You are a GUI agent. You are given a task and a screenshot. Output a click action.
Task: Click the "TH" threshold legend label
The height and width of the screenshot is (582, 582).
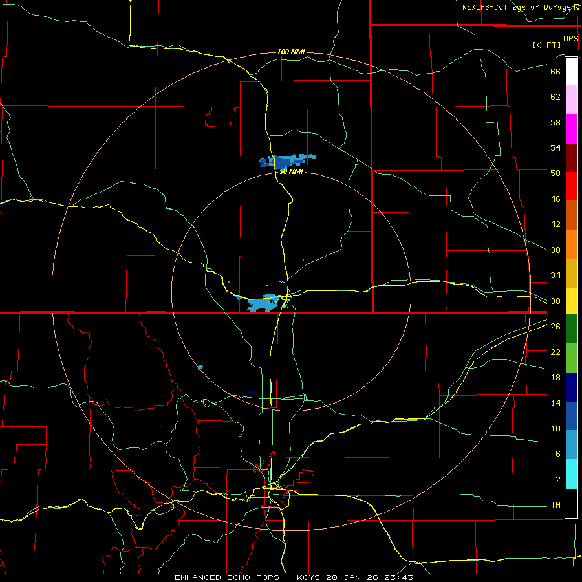click(x=555, y=505)
